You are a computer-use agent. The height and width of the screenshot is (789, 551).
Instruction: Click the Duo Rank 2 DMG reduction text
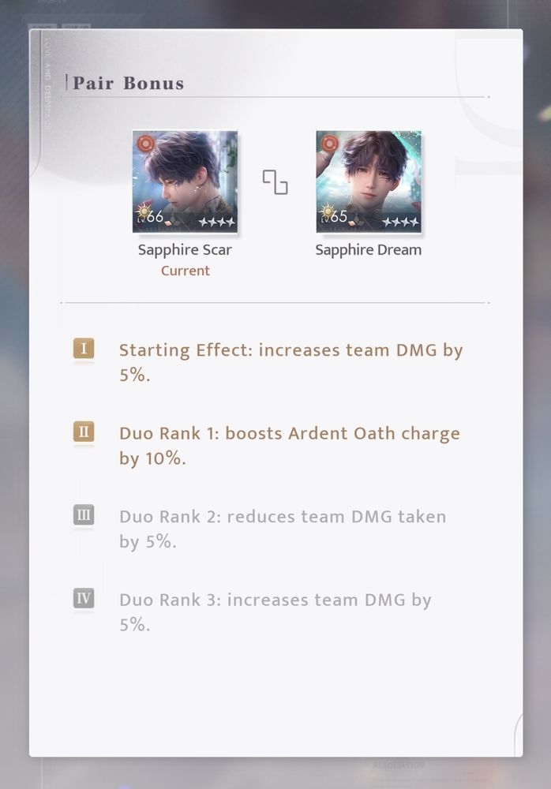[x=283, y=529]
